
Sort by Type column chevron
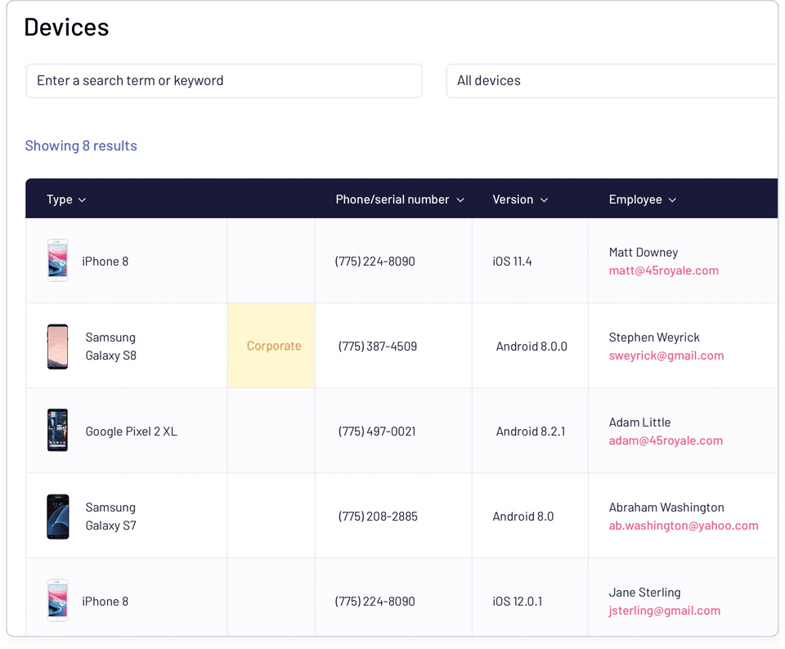coord(82,200)
